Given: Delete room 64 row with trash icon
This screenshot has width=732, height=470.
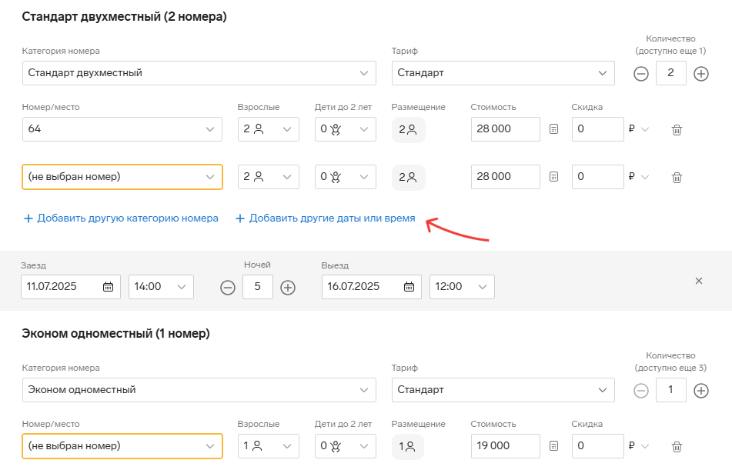Looking at the screenshot, I should (677, 130).
